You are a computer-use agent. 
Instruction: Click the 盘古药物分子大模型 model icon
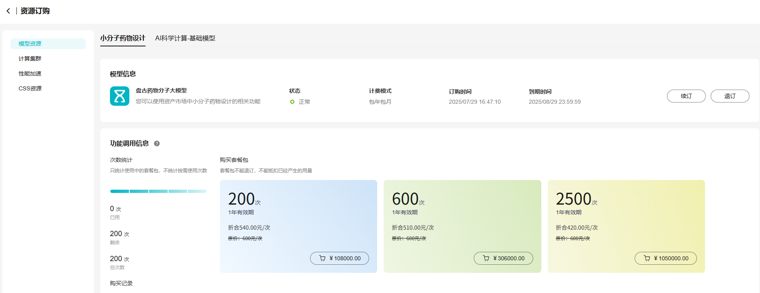[120, 96]
